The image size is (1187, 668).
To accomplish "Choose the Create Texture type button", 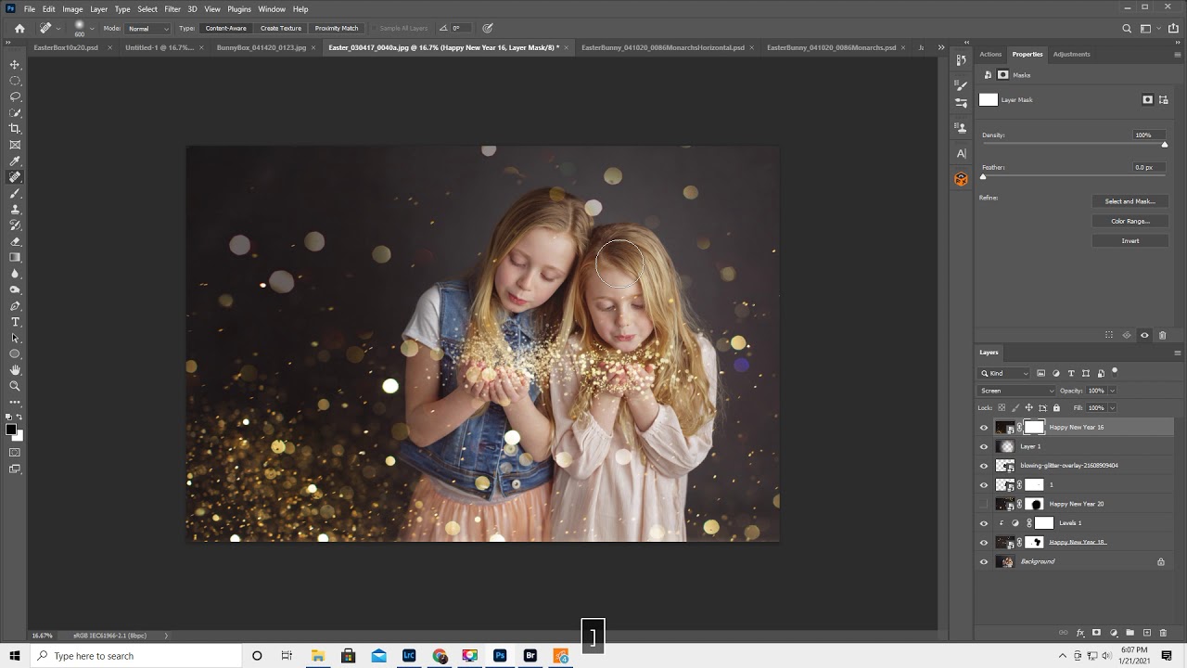I will [x=281, y=29].
